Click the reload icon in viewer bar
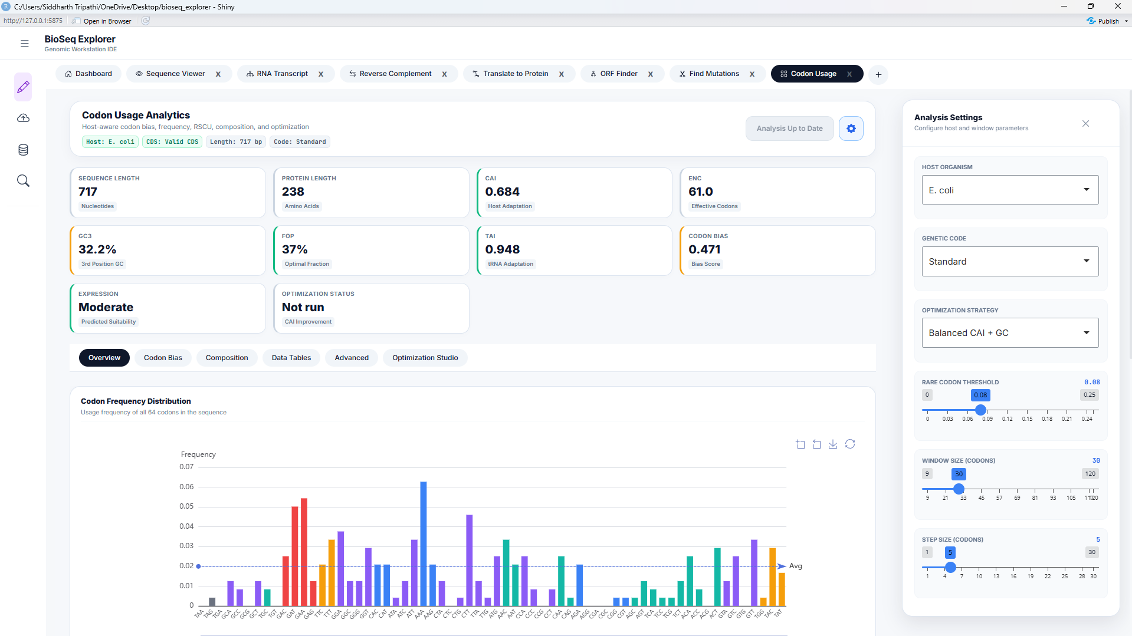Viewport: 1132px width, 636px height. pos(146,21)
